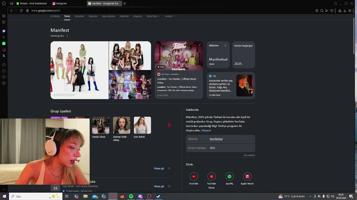Expand the Albümler card chevron
This screenshot has height=200, width=357.
click(225, 46)
